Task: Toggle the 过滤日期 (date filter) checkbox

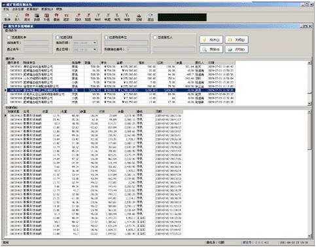Action: coord(58,37)
